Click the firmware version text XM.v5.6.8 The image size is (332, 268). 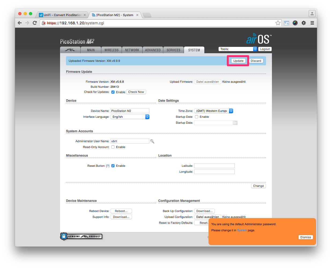pos(117,82)
